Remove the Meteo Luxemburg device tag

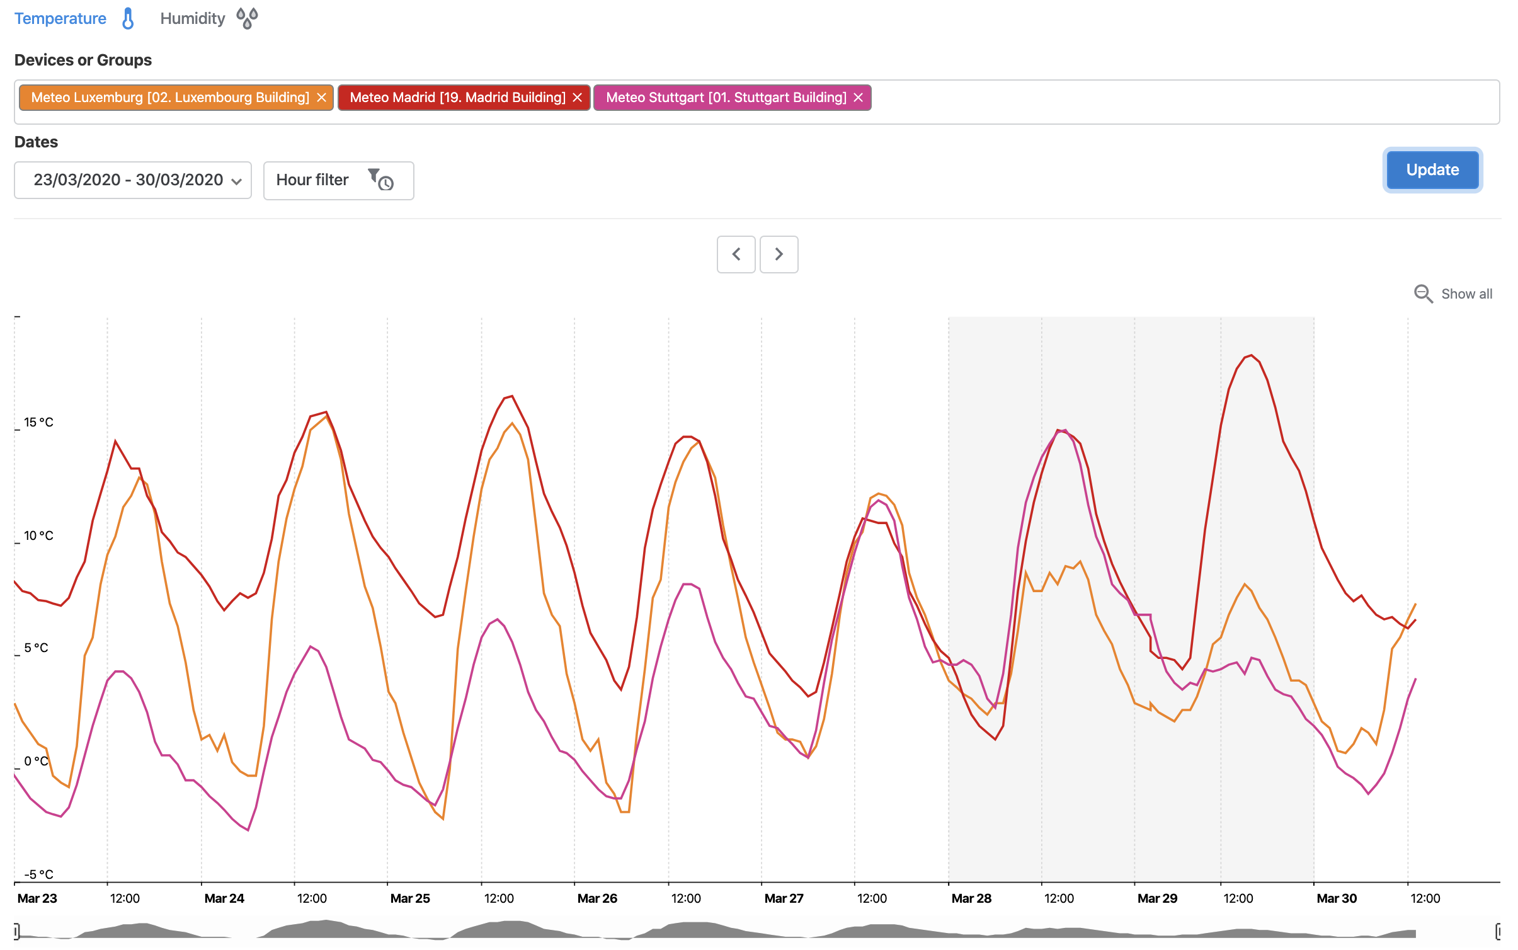tap(321, 98)
